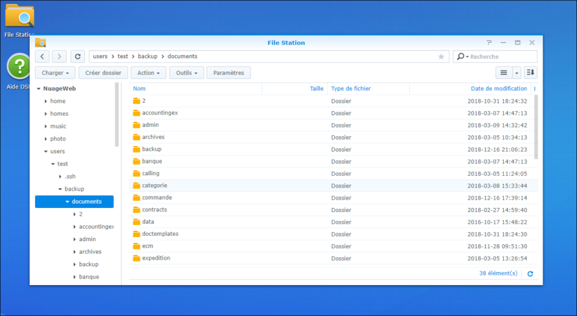Refresh the list with the status bar reload icon
The width and height of the screenshot is (577, 316).
[530, 274]
